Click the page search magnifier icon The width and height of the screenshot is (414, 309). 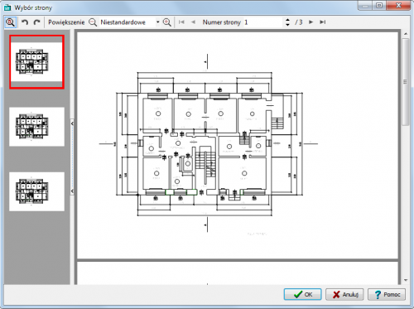(x=11, y=22)
